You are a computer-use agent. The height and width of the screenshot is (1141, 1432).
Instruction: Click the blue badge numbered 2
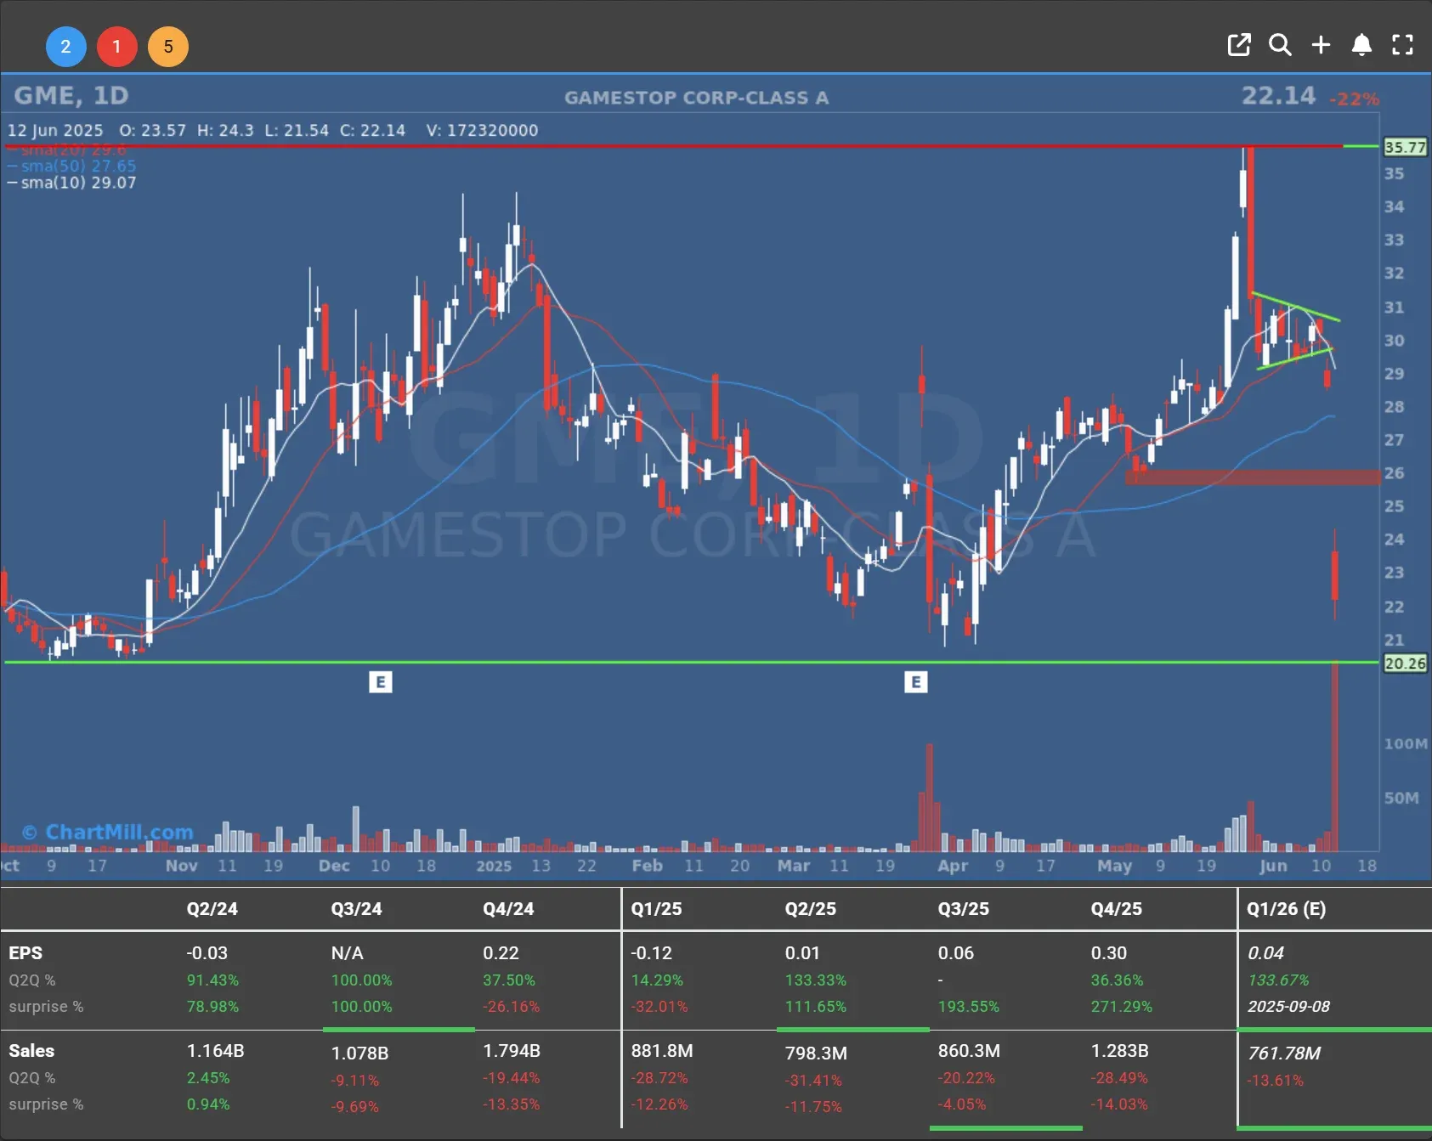click(x=65, y=47)
